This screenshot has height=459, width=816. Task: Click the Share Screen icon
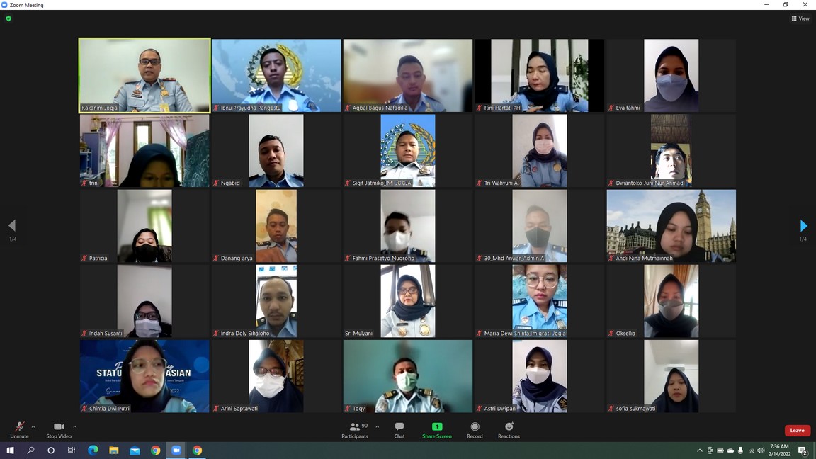pyautogui.click(x=437, y=426)
